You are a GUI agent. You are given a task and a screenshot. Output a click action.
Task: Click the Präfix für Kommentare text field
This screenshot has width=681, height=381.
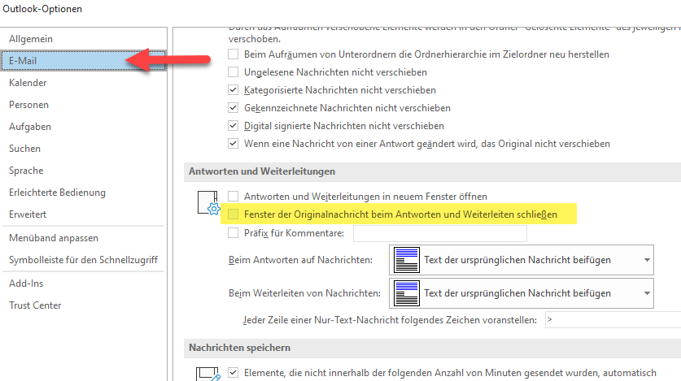coord(440,233)
